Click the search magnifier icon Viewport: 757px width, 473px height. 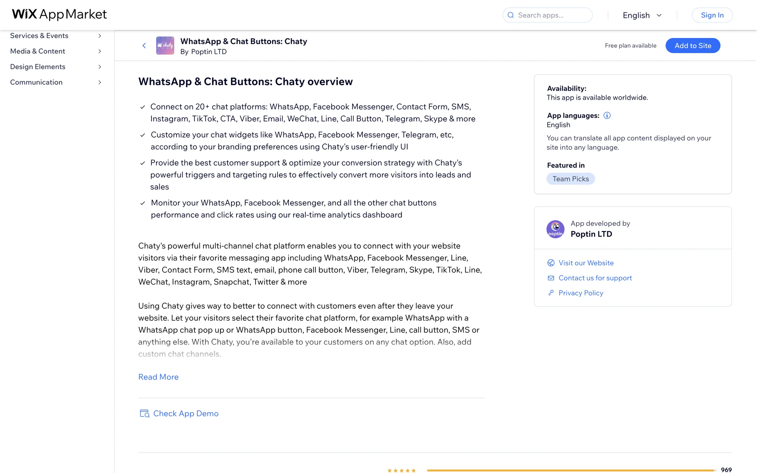(x=511, y=15)
